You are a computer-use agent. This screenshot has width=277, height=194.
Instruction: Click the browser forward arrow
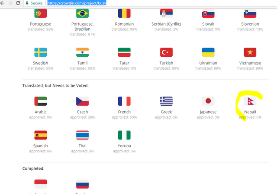tap(10, 3)
